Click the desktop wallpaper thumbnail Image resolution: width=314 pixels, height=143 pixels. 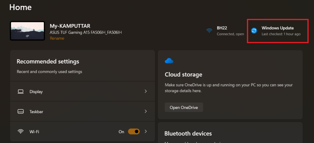27,31
